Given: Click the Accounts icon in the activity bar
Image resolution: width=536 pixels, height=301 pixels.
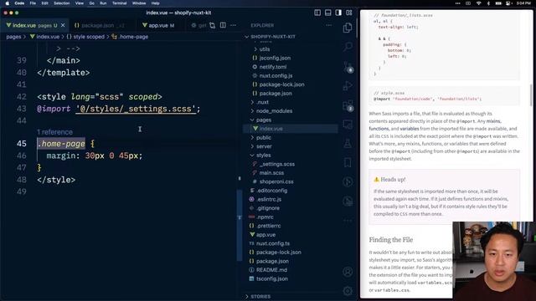Looking at the screenshot, I should [x=348, y=272].
